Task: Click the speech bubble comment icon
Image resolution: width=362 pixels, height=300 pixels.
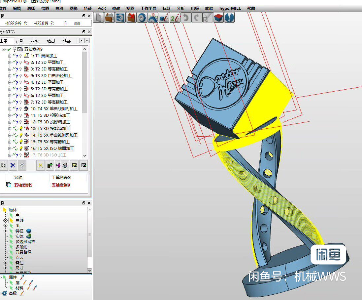Action: tap(22, 165)
